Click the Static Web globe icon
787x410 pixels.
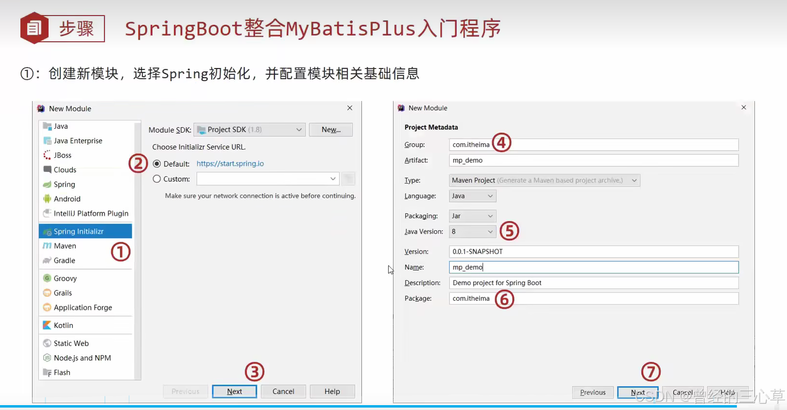47,343
